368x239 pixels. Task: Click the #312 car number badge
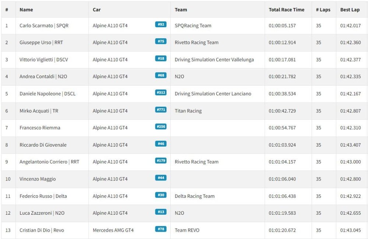click(161, 92)
